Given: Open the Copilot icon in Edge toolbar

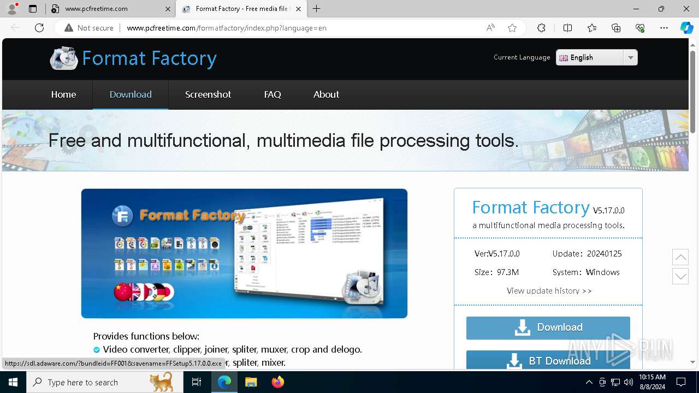Looking at the screenshot, I should click(x=686, y=28).
